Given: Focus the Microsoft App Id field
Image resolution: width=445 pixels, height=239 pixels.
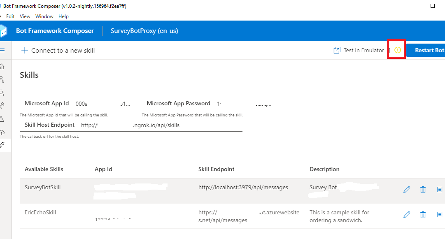Looking at the screenshot, I should pos(76,104).
